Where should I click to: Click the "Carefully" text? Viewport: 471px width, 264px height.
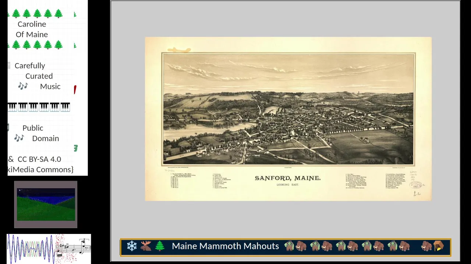30,66
